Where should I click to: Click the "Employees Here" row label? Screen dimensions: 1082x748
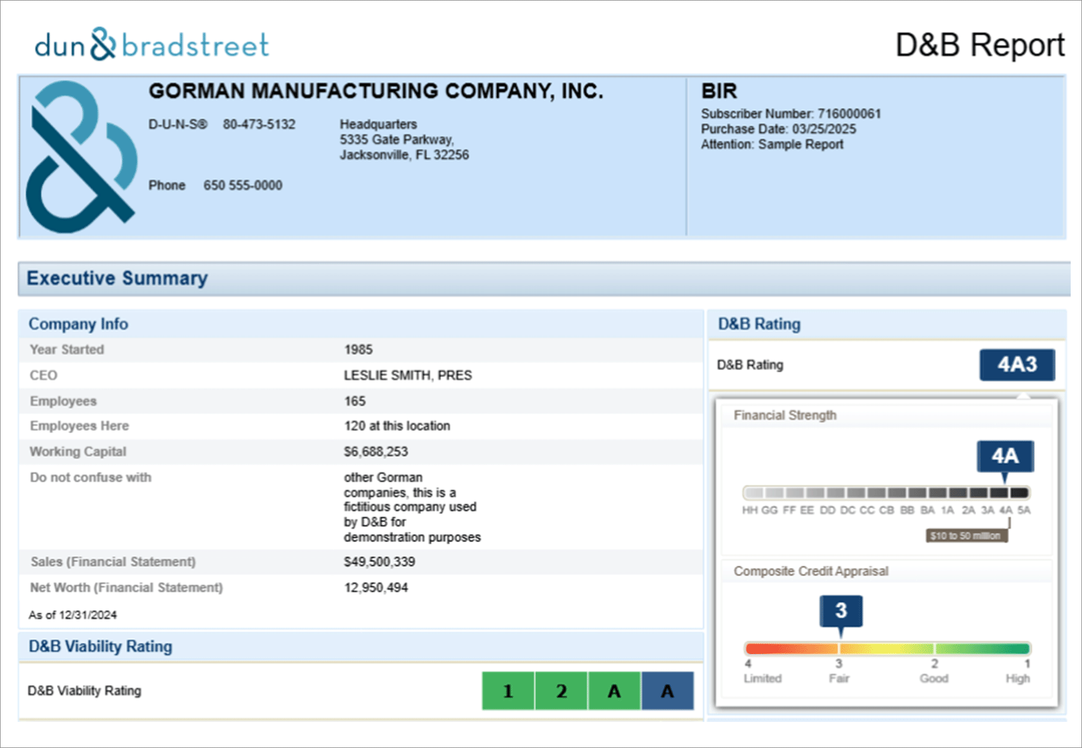click(79, 426)
